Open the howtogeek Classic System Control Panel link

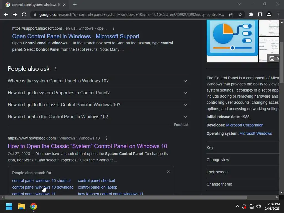pos(87,146)
